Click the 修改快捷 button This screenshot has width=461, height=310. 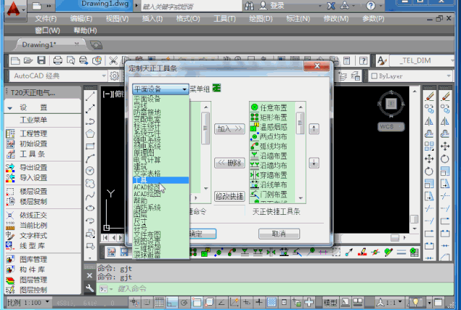point(229,196)
